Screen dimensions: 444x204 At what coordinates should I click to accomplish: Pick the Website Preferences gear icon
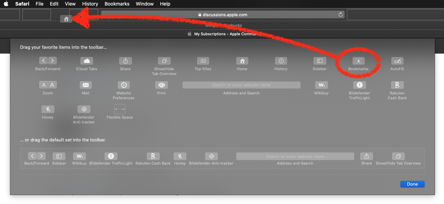pyautogui.click(x=124, y=85)
